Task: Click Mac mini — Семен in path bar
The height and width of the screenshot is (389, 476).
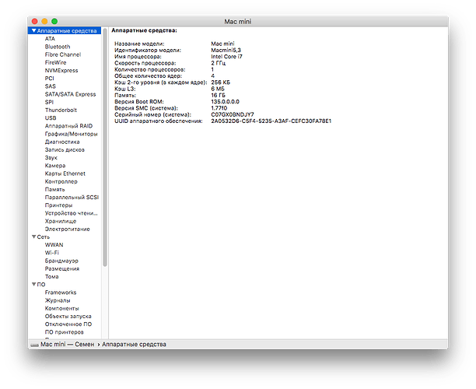Action: click(67, 344)
